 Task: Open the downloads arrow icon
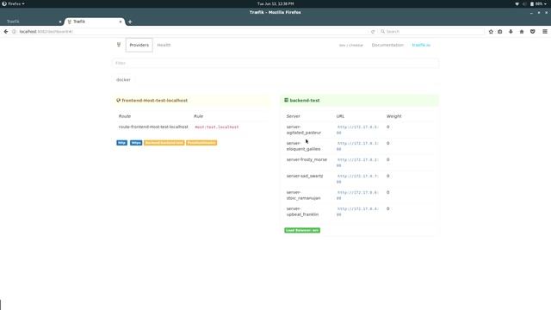point(511,32)
